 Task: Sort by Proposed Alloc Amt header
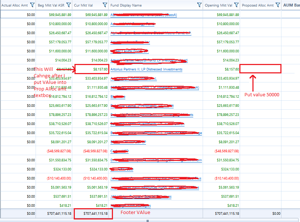(x=258, y=5)
